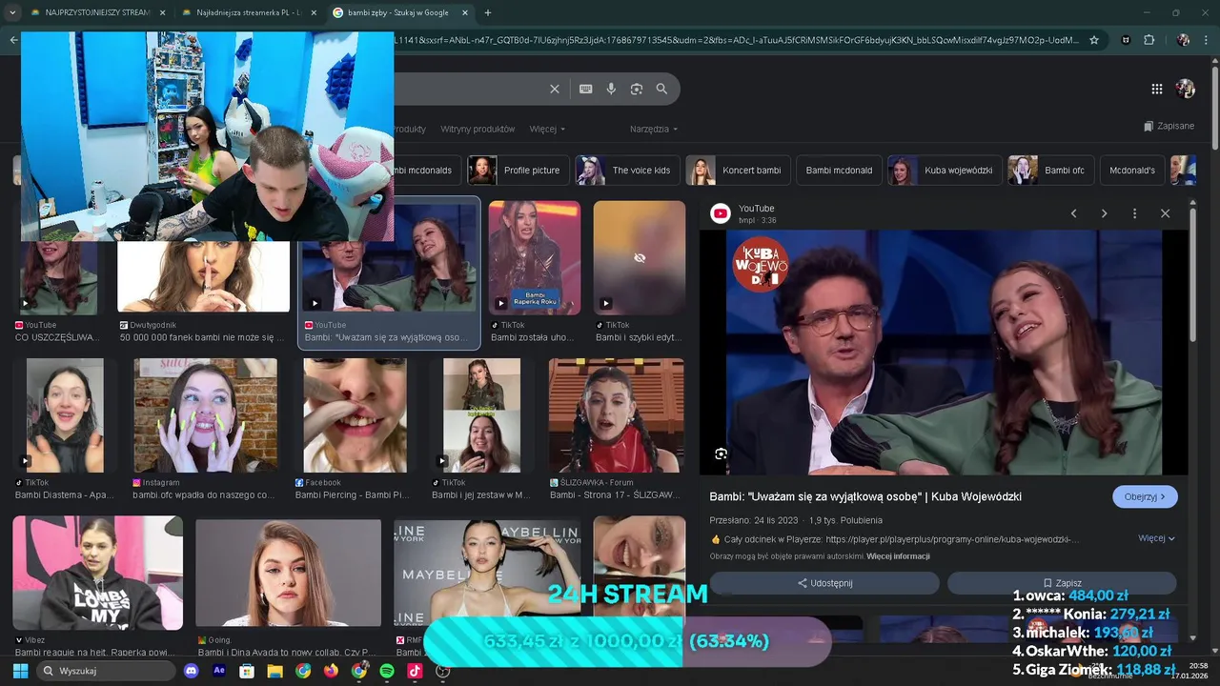Open a new browser tab
Screen dimensions: 1220x686
click(x=488, y=12)
